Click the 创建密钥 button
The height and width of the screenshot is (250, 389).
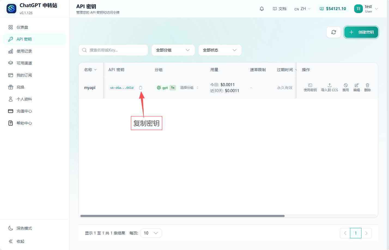pyautogui.click(x=361, y=32)
